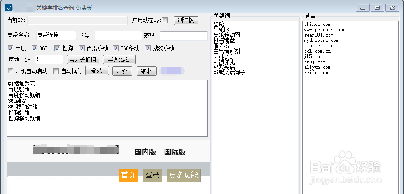Toggle the 搜狗移动 checkbox
404x194 pixels.
(x=148, y=48)
